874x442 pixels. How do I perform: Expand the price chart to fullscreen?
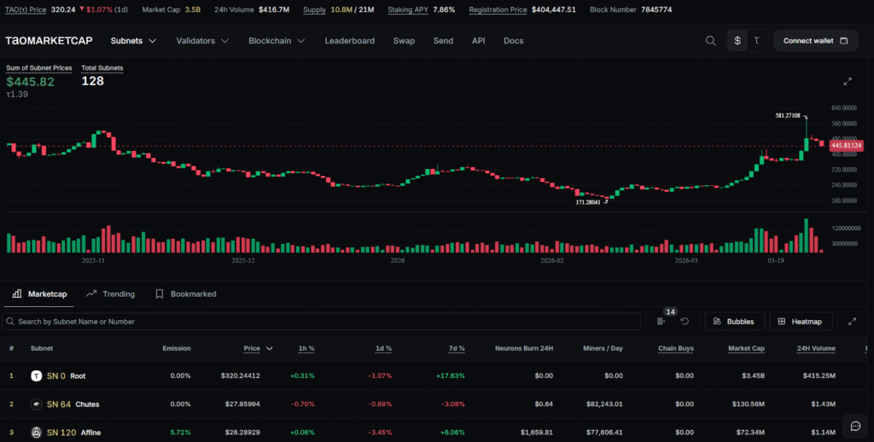848,81
